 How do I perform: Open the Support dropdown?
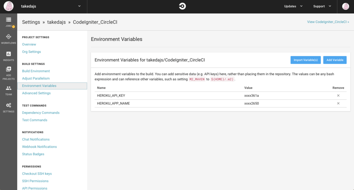pos(322,6)
